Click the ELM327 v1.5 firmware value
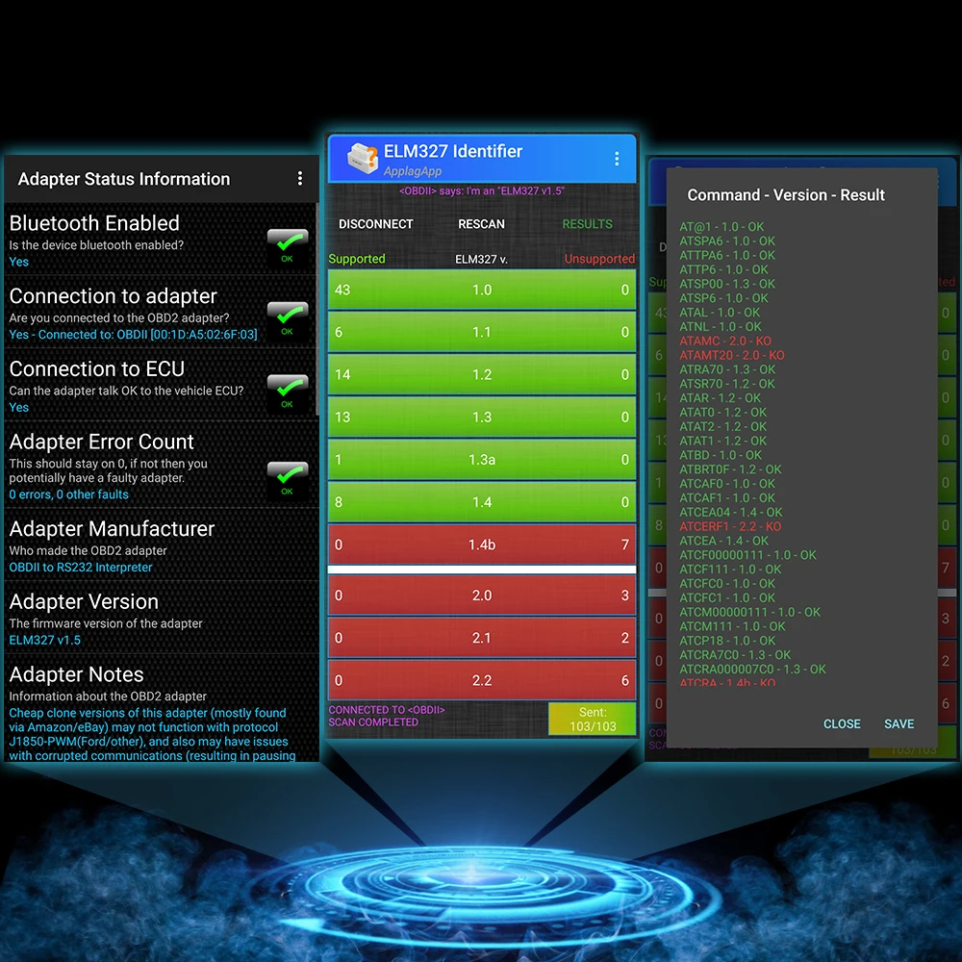 click(x=45, y=641)
